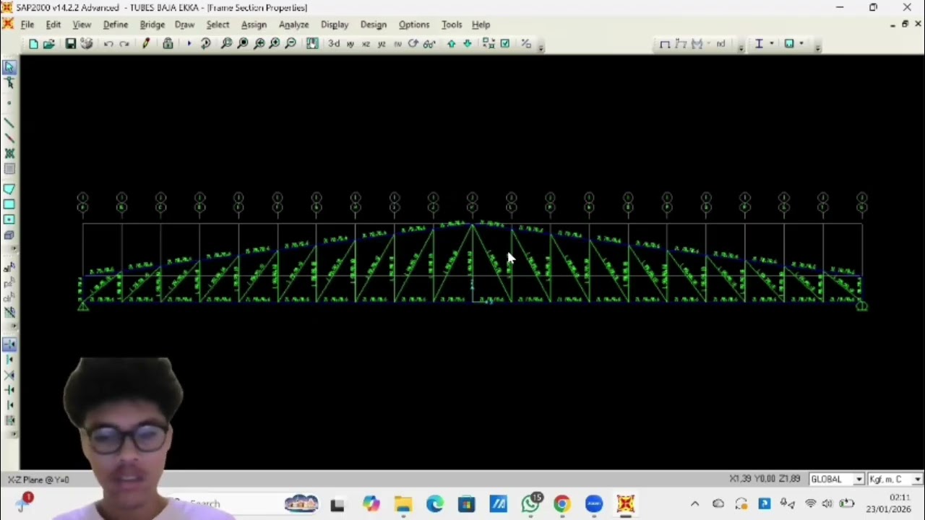Zoom out one step with minus magnifier

click(291, 44)
